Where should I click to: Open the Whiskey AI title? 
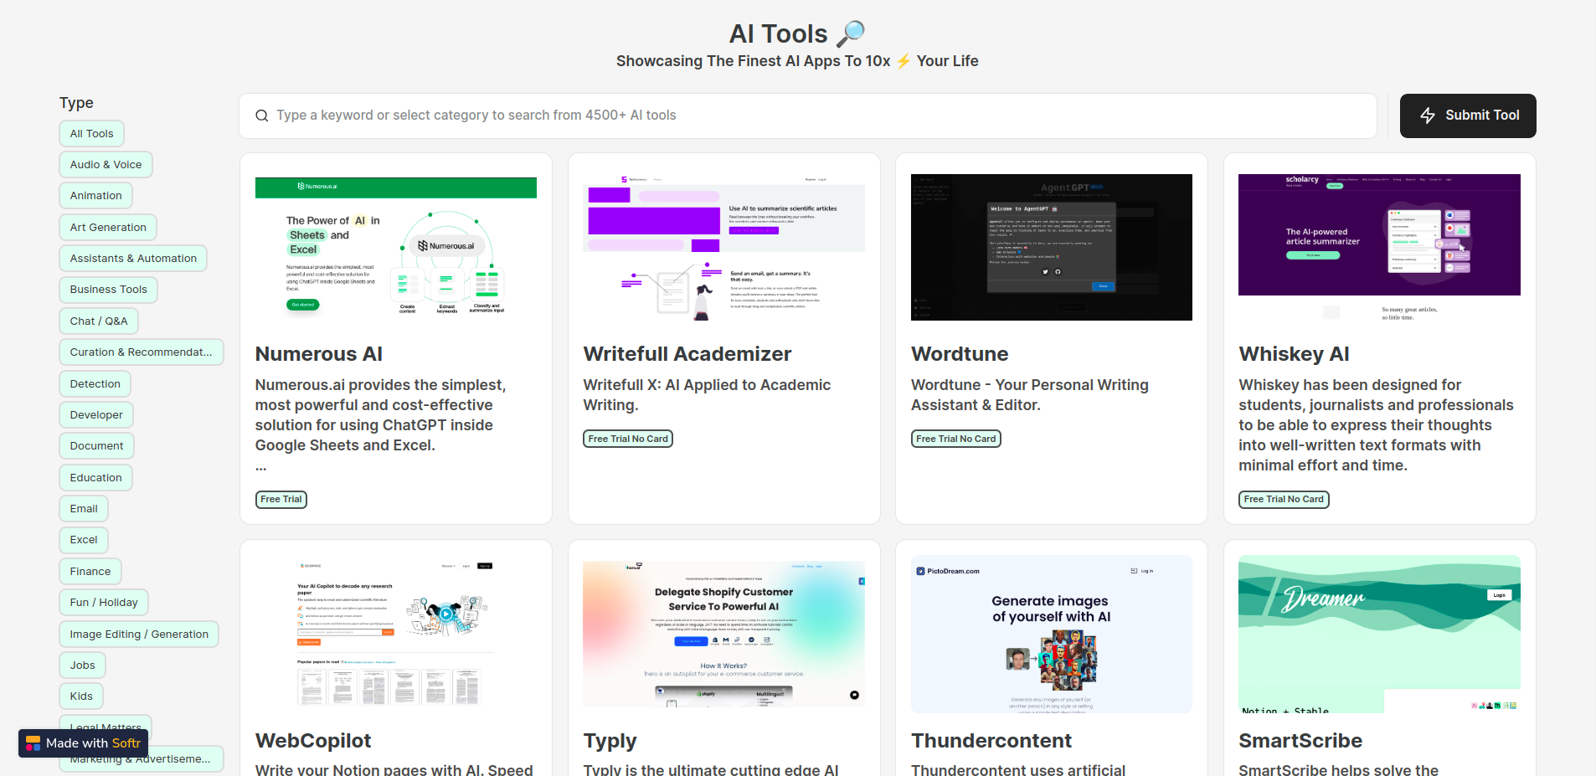(x=1294, y=354)
